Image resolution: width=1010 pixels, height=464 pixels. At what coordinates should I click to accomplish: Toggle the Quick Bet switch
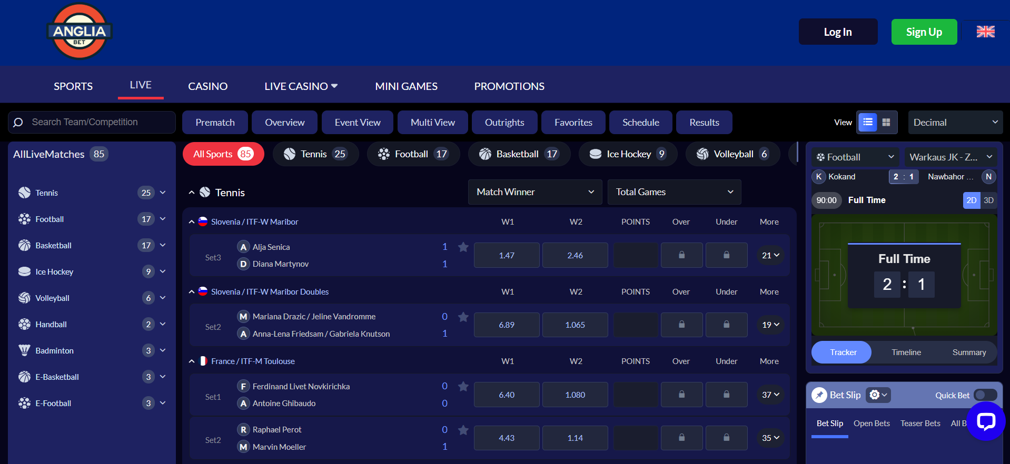click(985, 395)
